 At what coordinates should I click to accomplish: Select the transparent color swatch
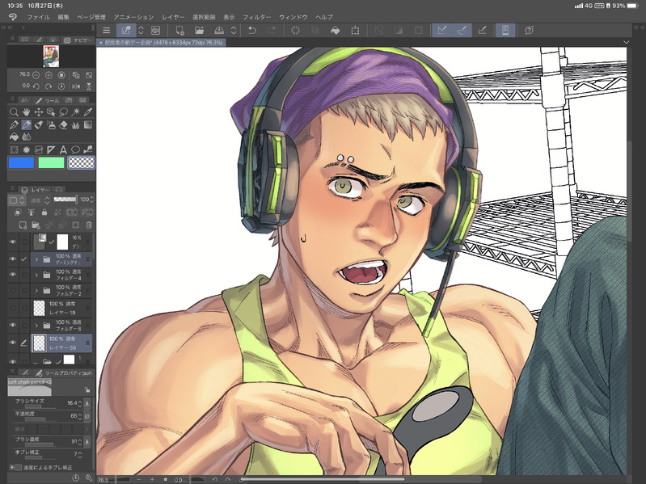[81, 163]
